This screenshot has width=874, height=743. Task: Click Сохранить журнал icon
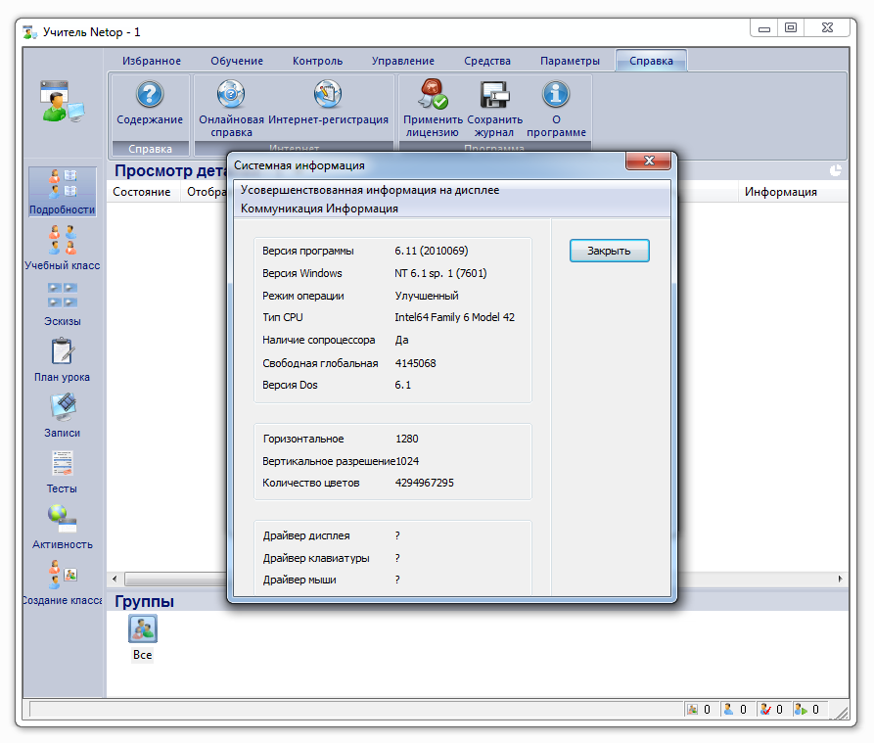click(494, 94)
